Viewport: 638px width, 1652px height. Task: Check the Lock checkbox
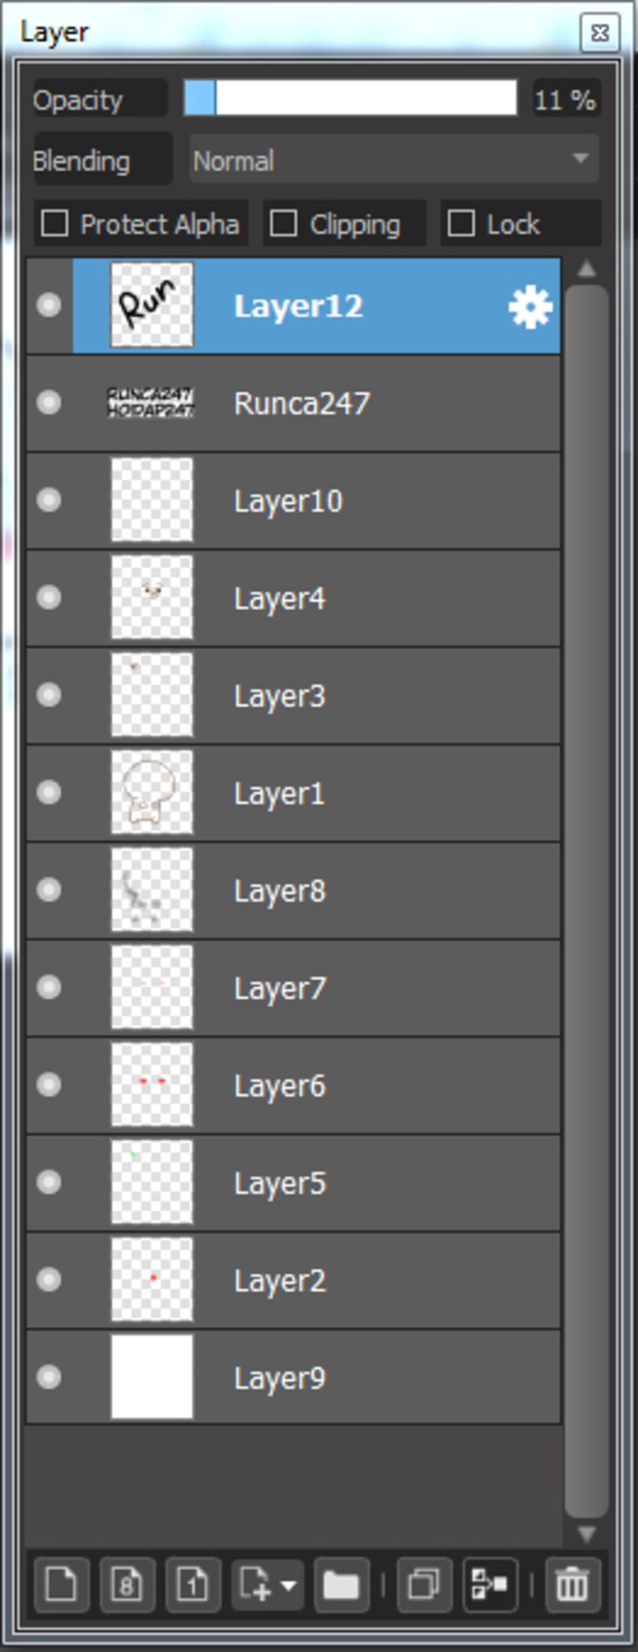(461, 224)
